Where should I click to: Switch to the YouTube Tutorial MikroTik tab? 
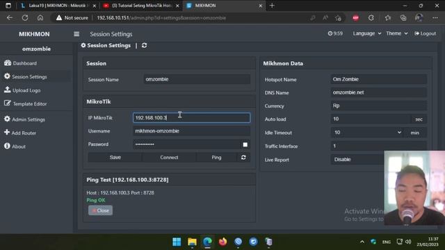tap(141, 6)
